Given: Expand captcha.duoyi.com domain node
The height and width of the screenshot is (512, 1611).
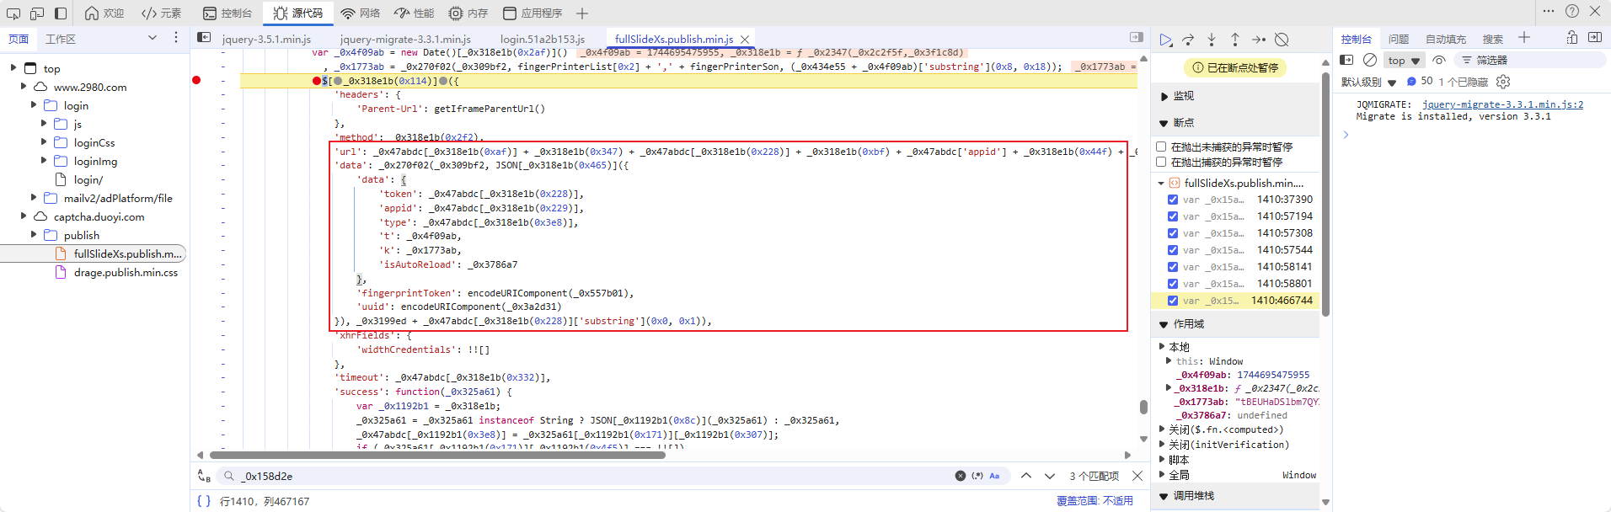Looking at the screenshot, I should pyautogui.click(x=24, y=216).
